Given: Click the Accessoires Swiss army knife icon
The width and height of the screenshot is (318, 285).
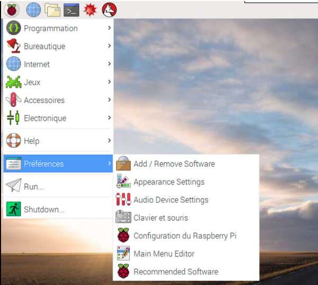Looking at the screenshot, I should (14, 100).
